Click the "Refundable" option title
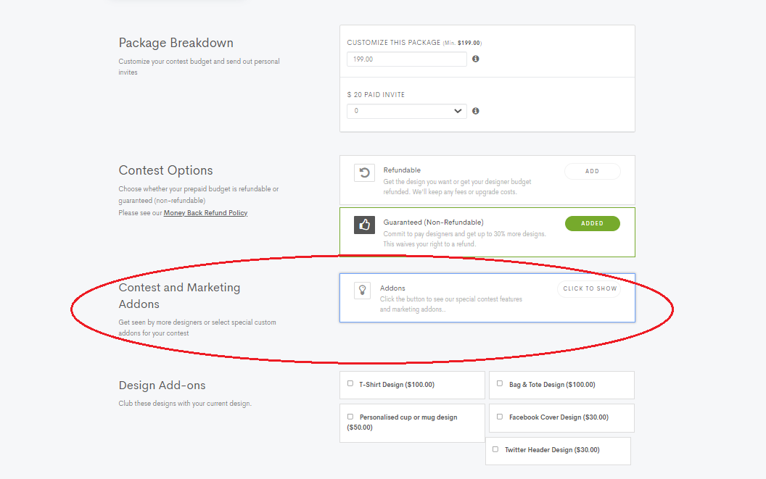The width and height of the screenshot is (766, 479). click(x=402, y=170)
